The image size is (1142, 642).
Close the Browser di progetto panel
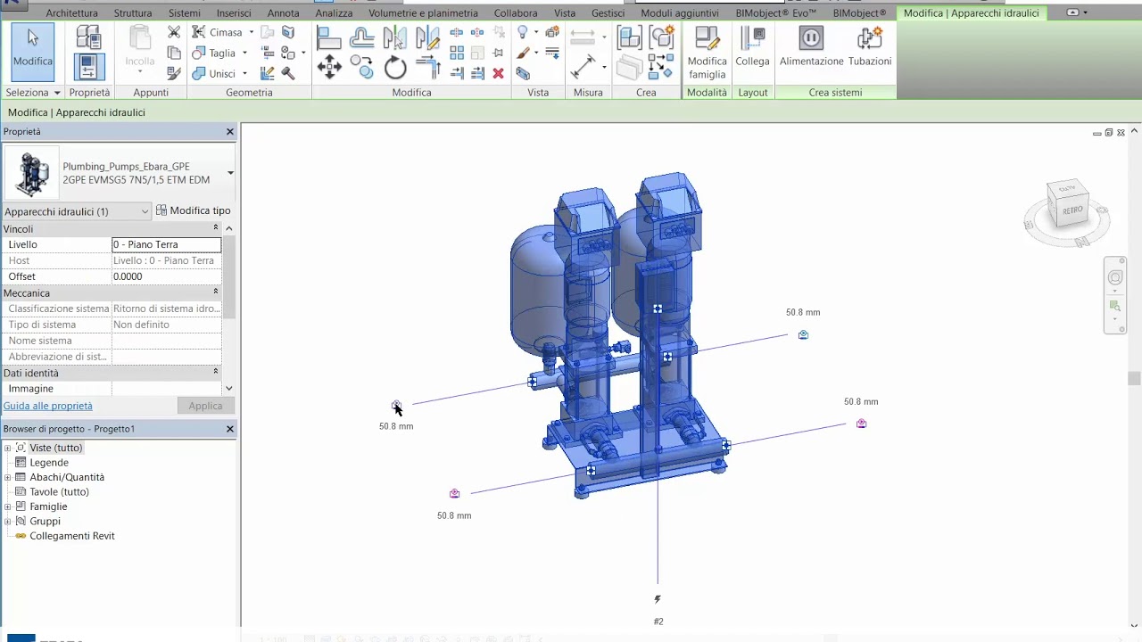pyautogui.click(x=229, y=429)
